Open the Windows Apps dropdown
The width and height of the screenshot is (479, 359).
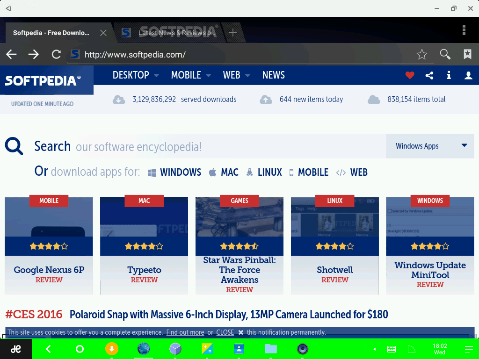(x=429, y=146)
